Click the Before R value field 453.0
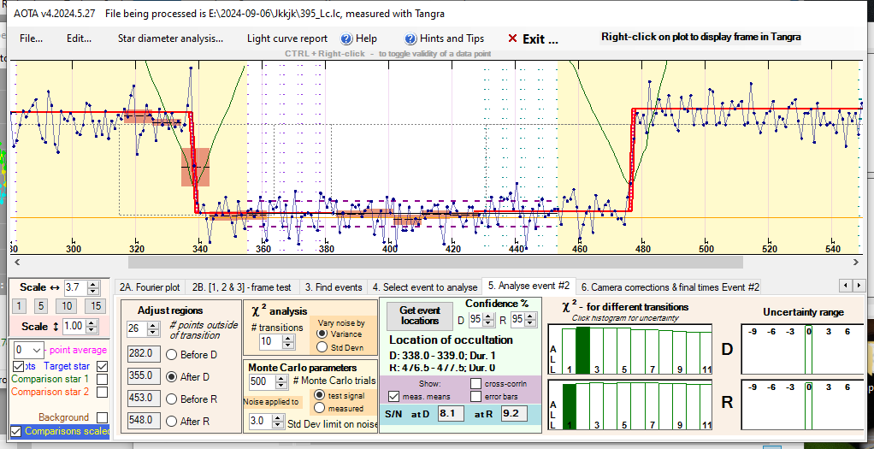This screenshot has height=449, width=874. (x=144, y=399)
